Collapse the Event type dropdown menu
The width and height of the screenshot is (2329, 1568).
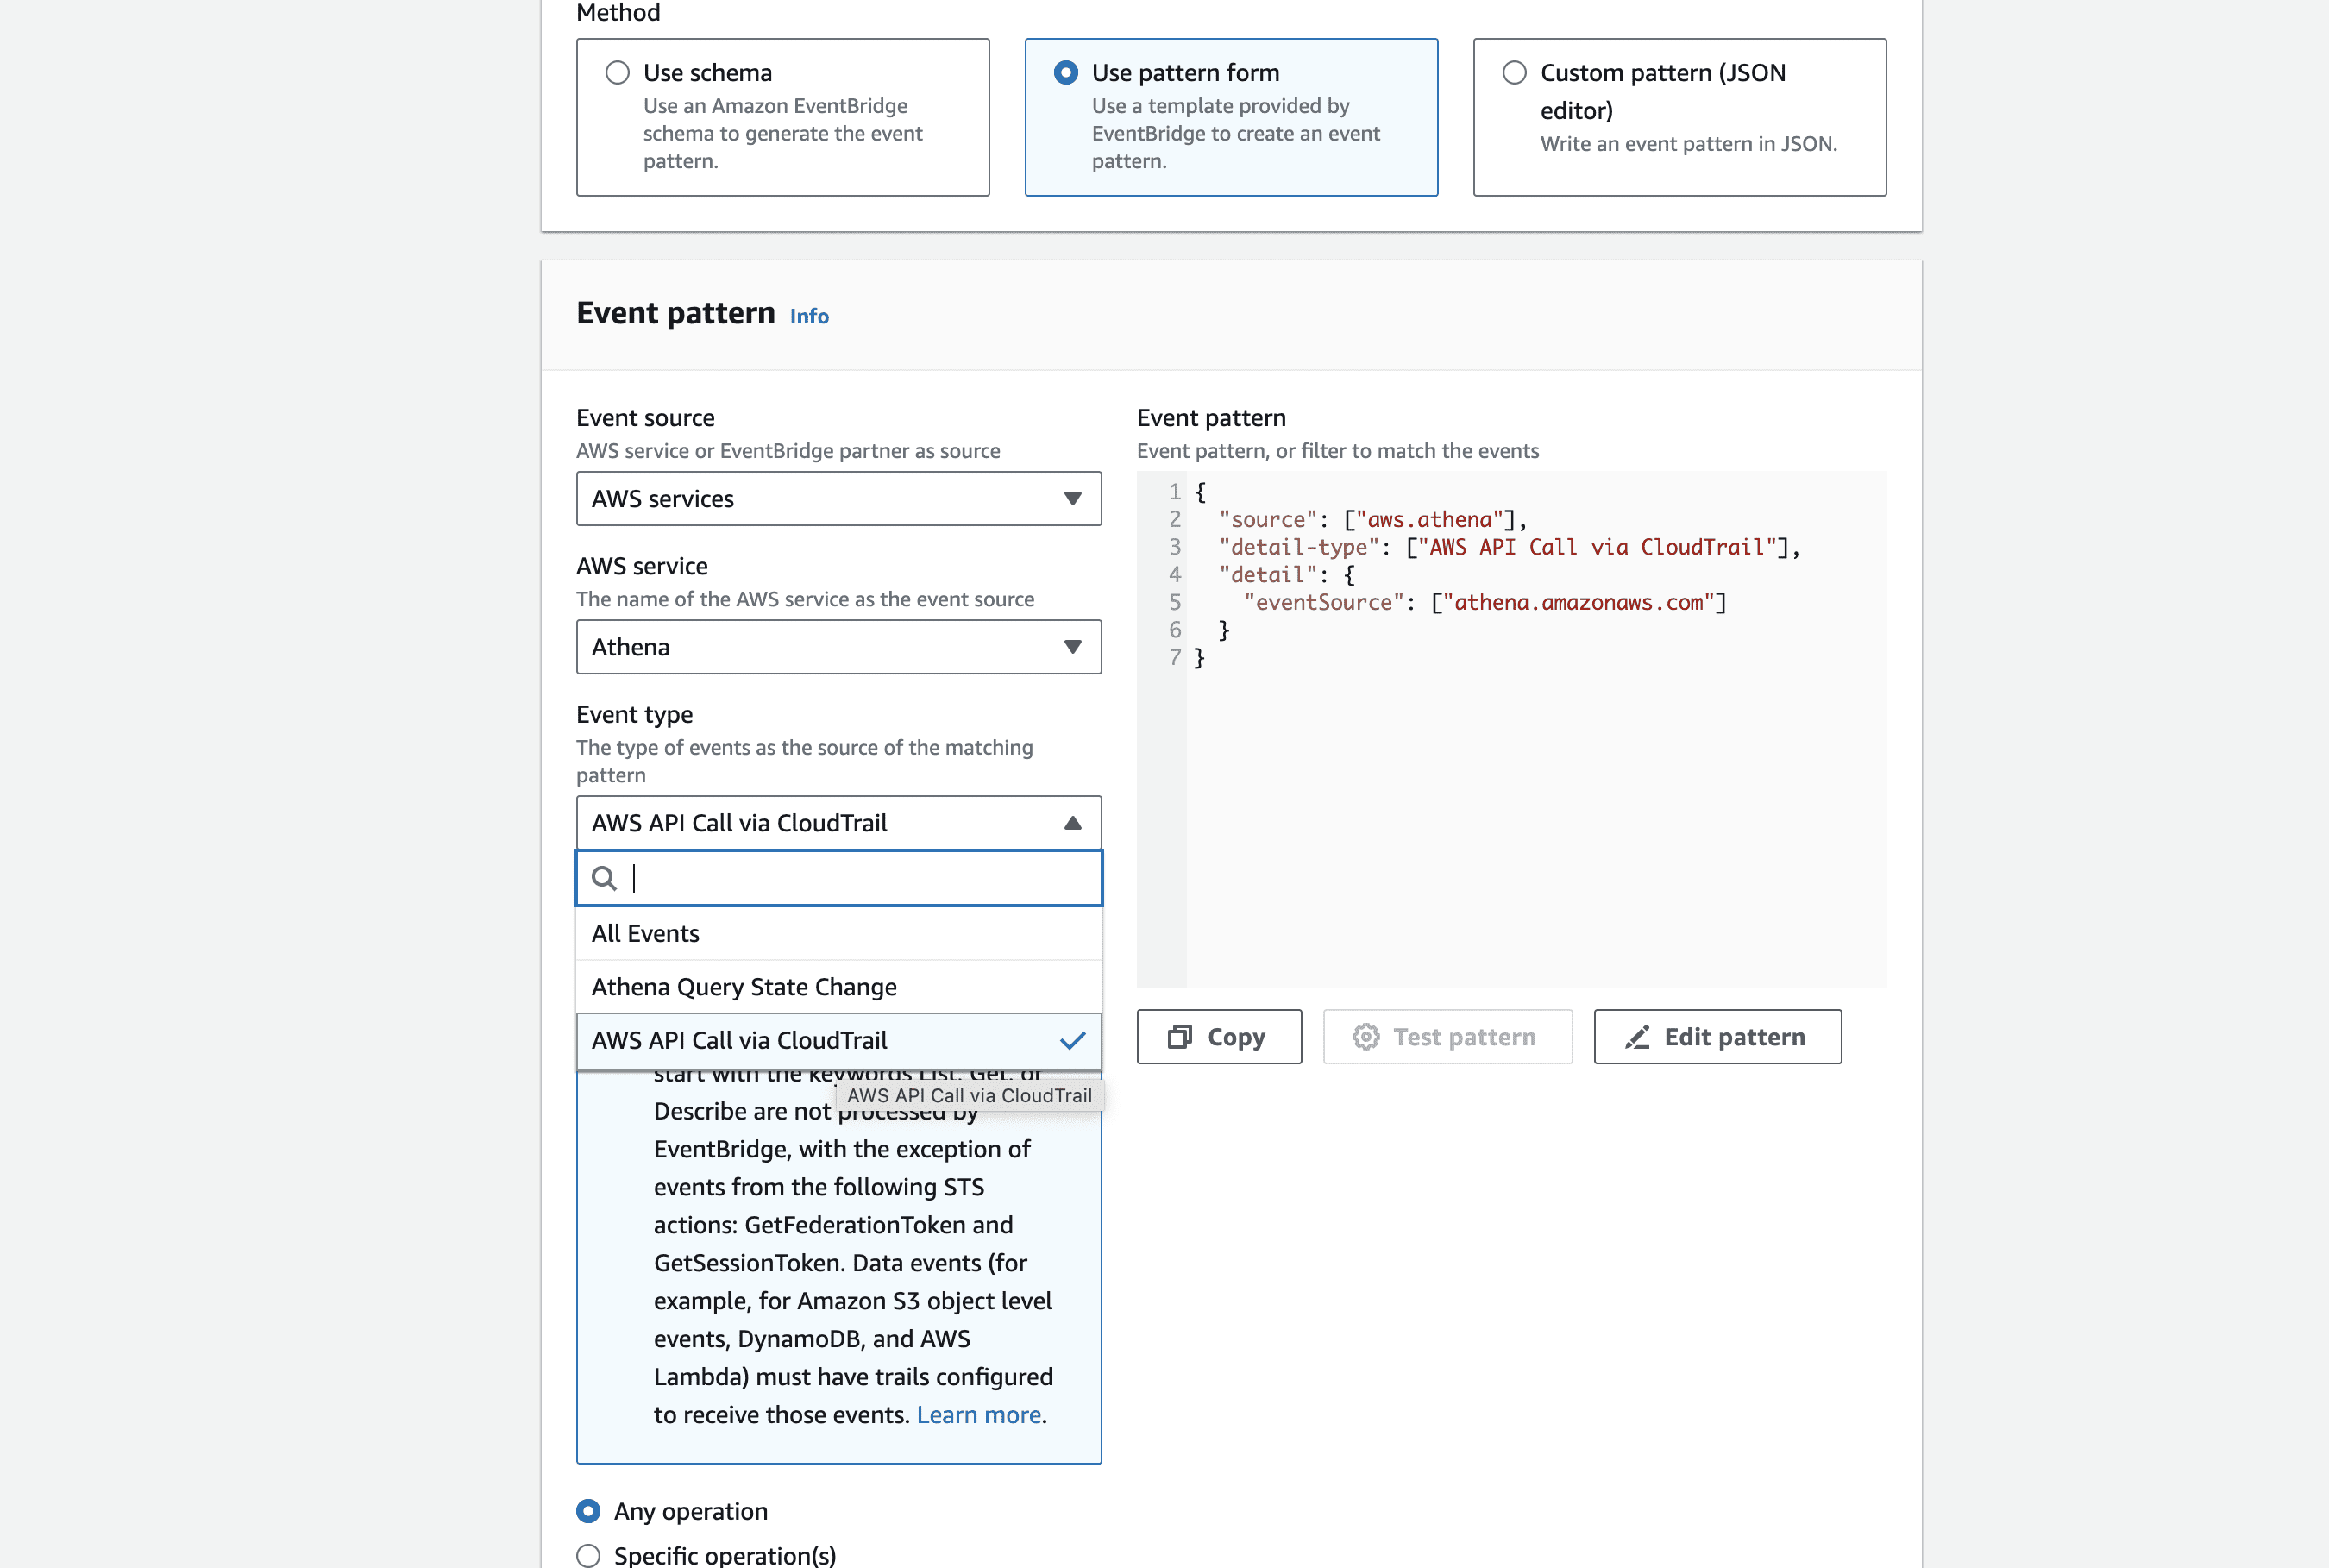click(838, 823)
